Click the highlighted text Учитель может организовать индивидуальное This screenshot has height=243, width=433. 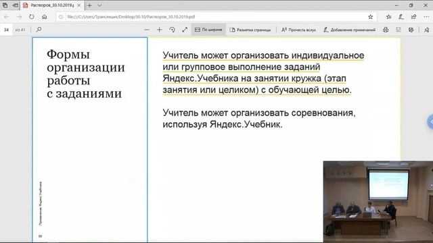click(263, 55)
